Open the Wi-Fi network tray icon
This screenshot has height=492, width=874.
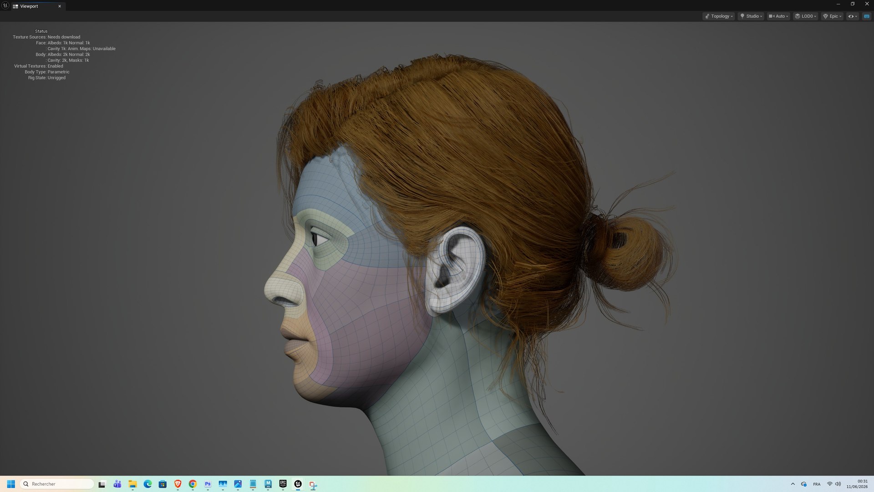click(x=829, y=484)
